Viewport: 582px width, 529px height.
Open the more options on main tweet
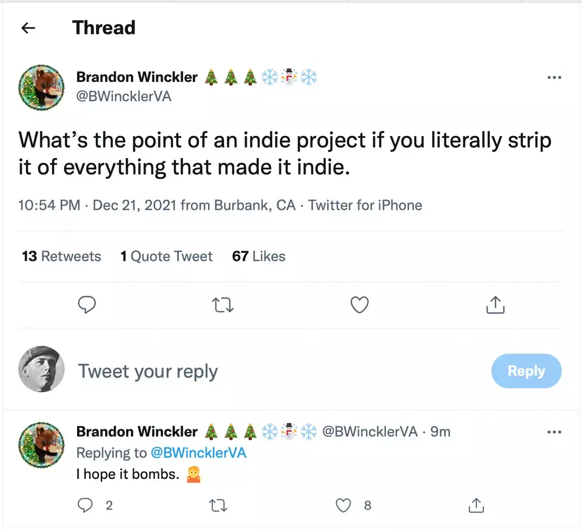tap(554, 77)
